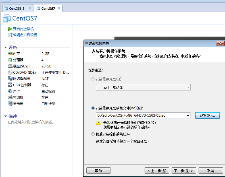Click the network adapter (网络适配器) icon
Screen dimensions: 225x177
10,79
